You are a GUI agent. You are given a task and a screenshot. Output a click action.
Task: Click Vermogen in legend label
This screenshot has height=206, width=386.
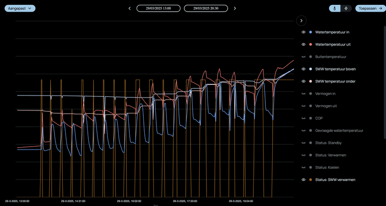(325, 94)
